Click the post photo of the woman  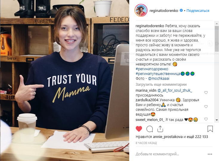[64, 80]
